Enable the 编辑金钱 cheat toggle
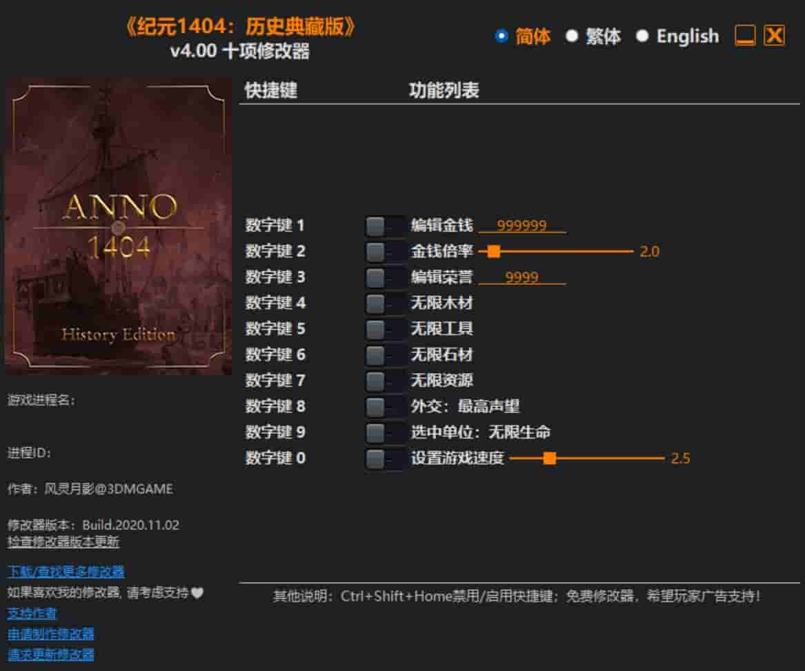805x671 pixels. pyautogui.click(x=384, y=226)
